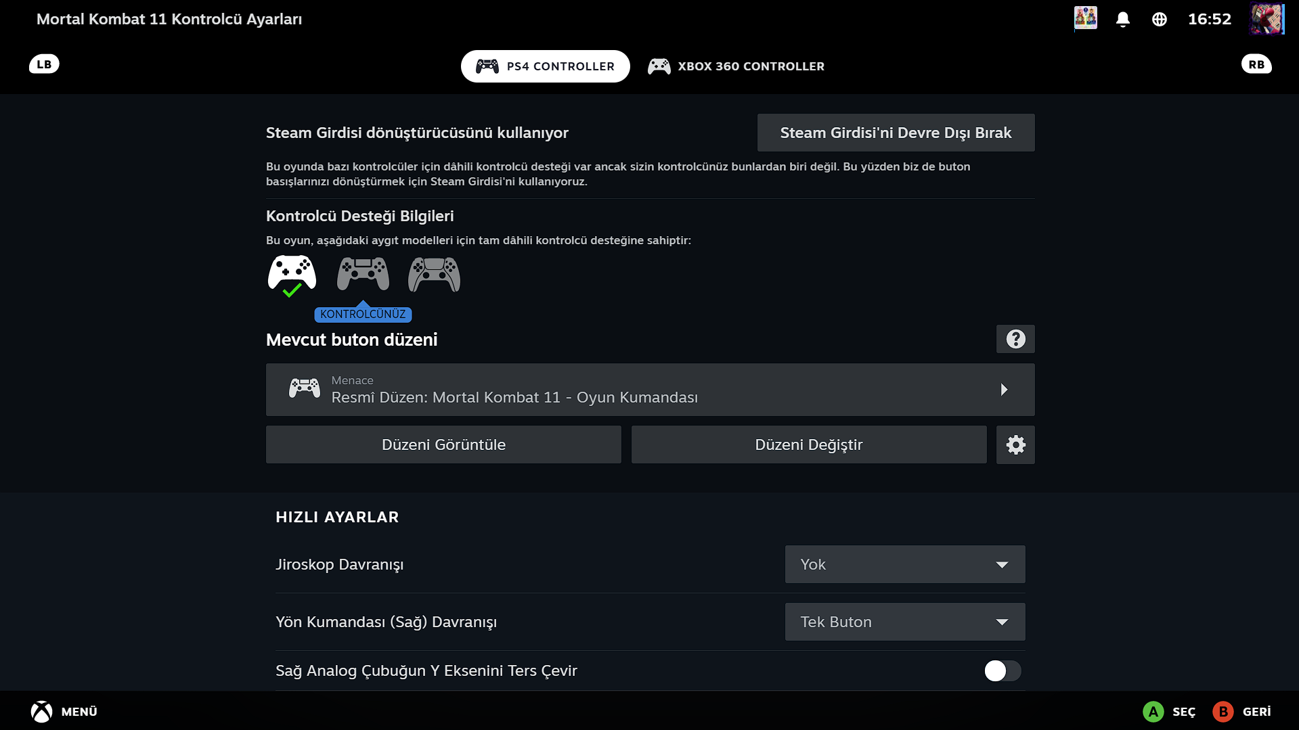Open the user profile avatar

click(1267, 19)
